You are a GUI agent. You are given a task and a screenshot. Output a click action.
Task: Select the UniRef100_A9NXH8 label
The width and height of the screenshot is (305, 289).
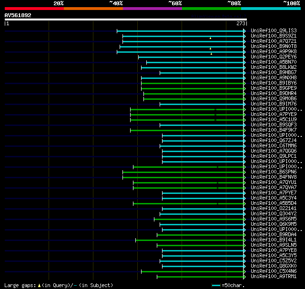pyautogui.click(x=274, y=78)
